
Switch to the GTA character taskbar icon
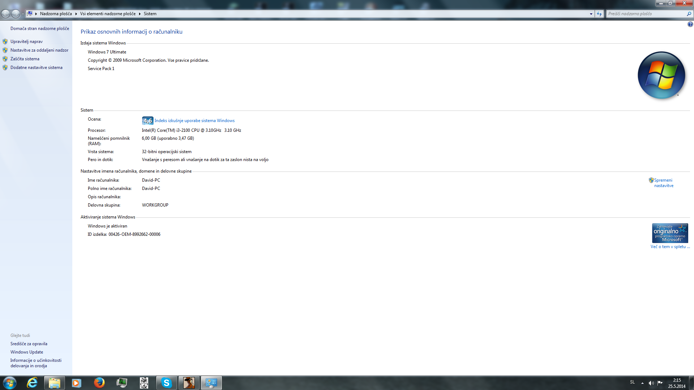tap(189, 383)
